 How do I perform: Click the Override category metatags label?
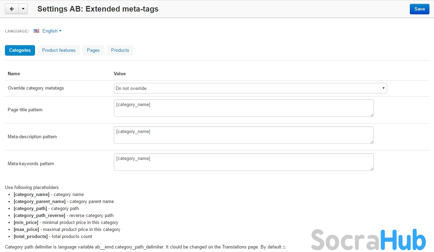point(36,88)
